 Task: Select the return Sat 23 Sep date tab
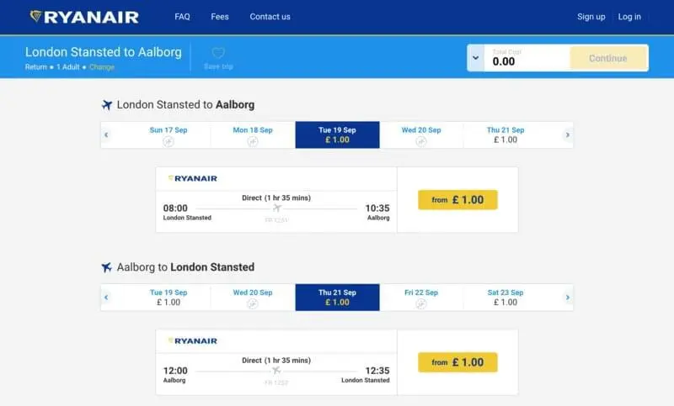505,297
